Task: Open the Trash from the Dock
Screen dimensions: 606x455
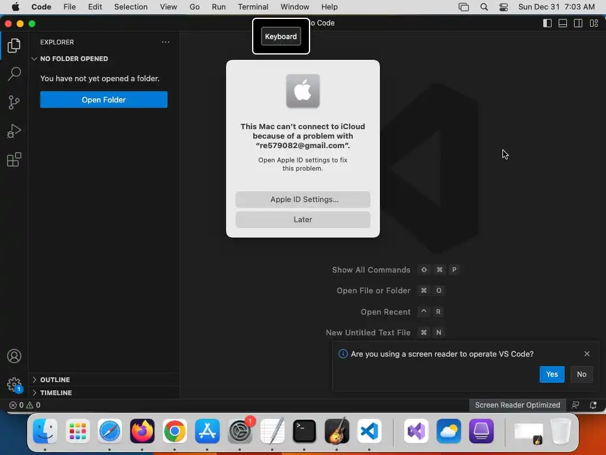Action: click(561, 431)
